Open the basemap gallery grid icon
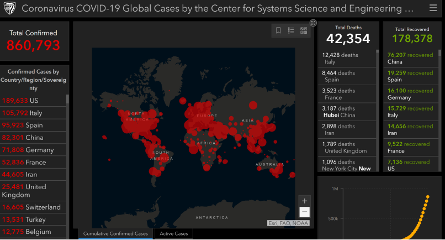Image resolution: width=445 pixels, height=240 pixels. tap(304, 31)
